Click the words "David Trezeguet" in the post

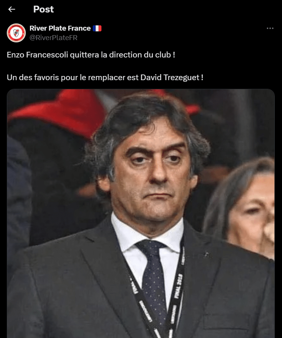(x=170, y=78)
